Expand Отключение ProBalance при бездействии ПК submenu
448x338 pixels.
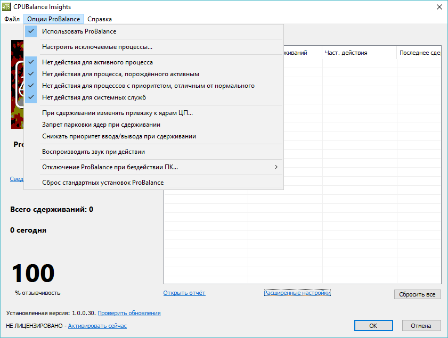coord(154,167)
